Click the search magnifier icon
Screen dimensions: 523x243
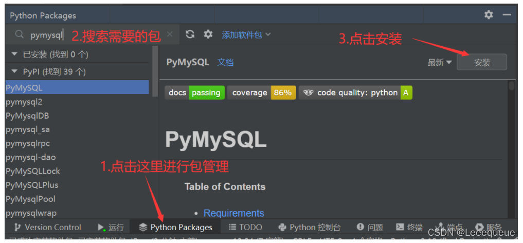(x=20, y=34)
